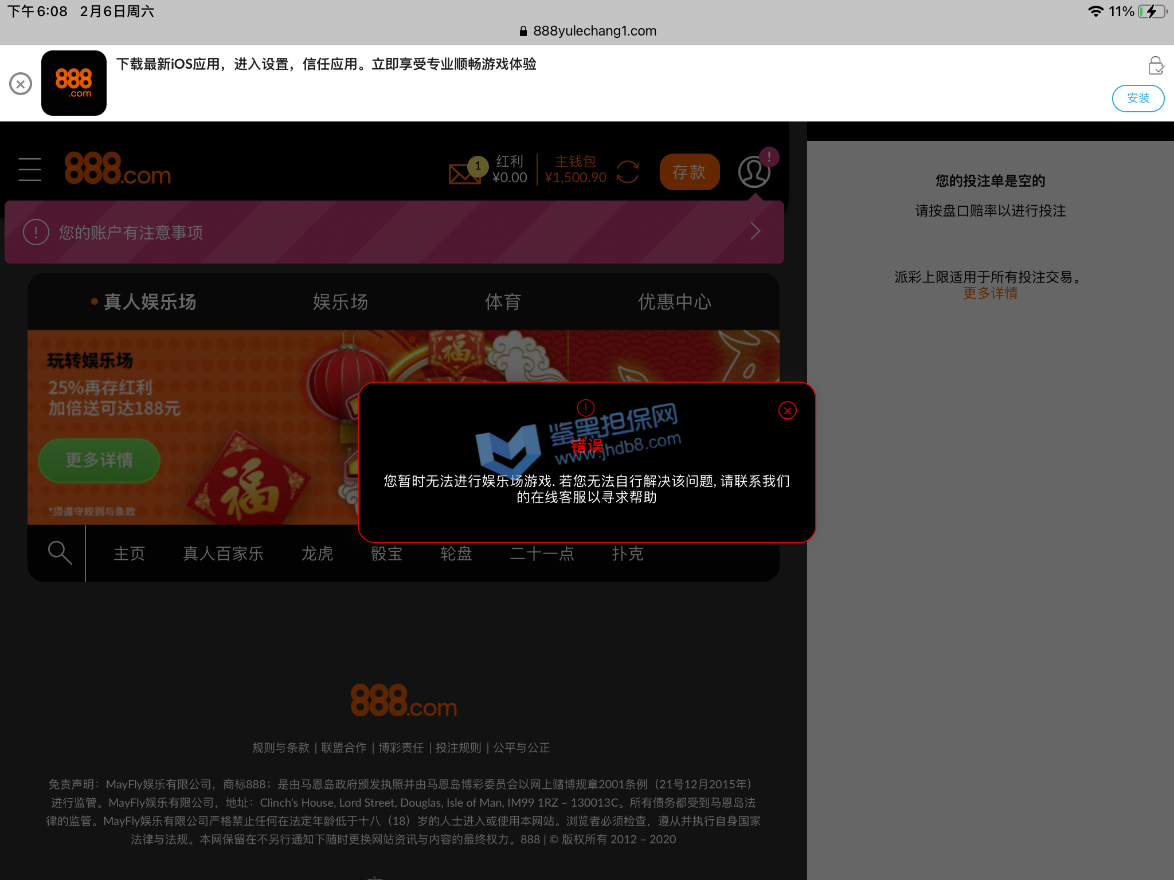
Task: Click green 更多详情 promo button
Action: 99,460
